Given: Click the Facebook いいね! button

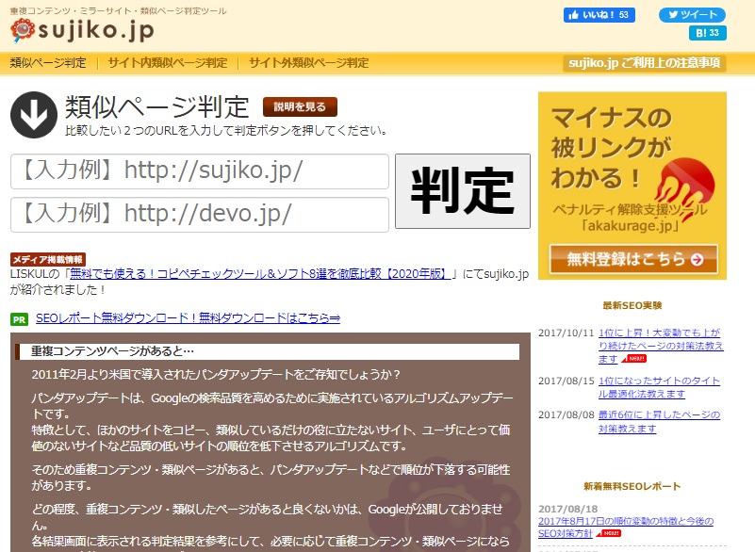Looking at the screenshot, I should (599, 15).
